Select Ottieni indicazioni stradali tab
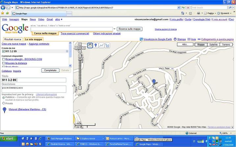The width and height of the screenshot is (236, 147). click(x=107, y=33)
